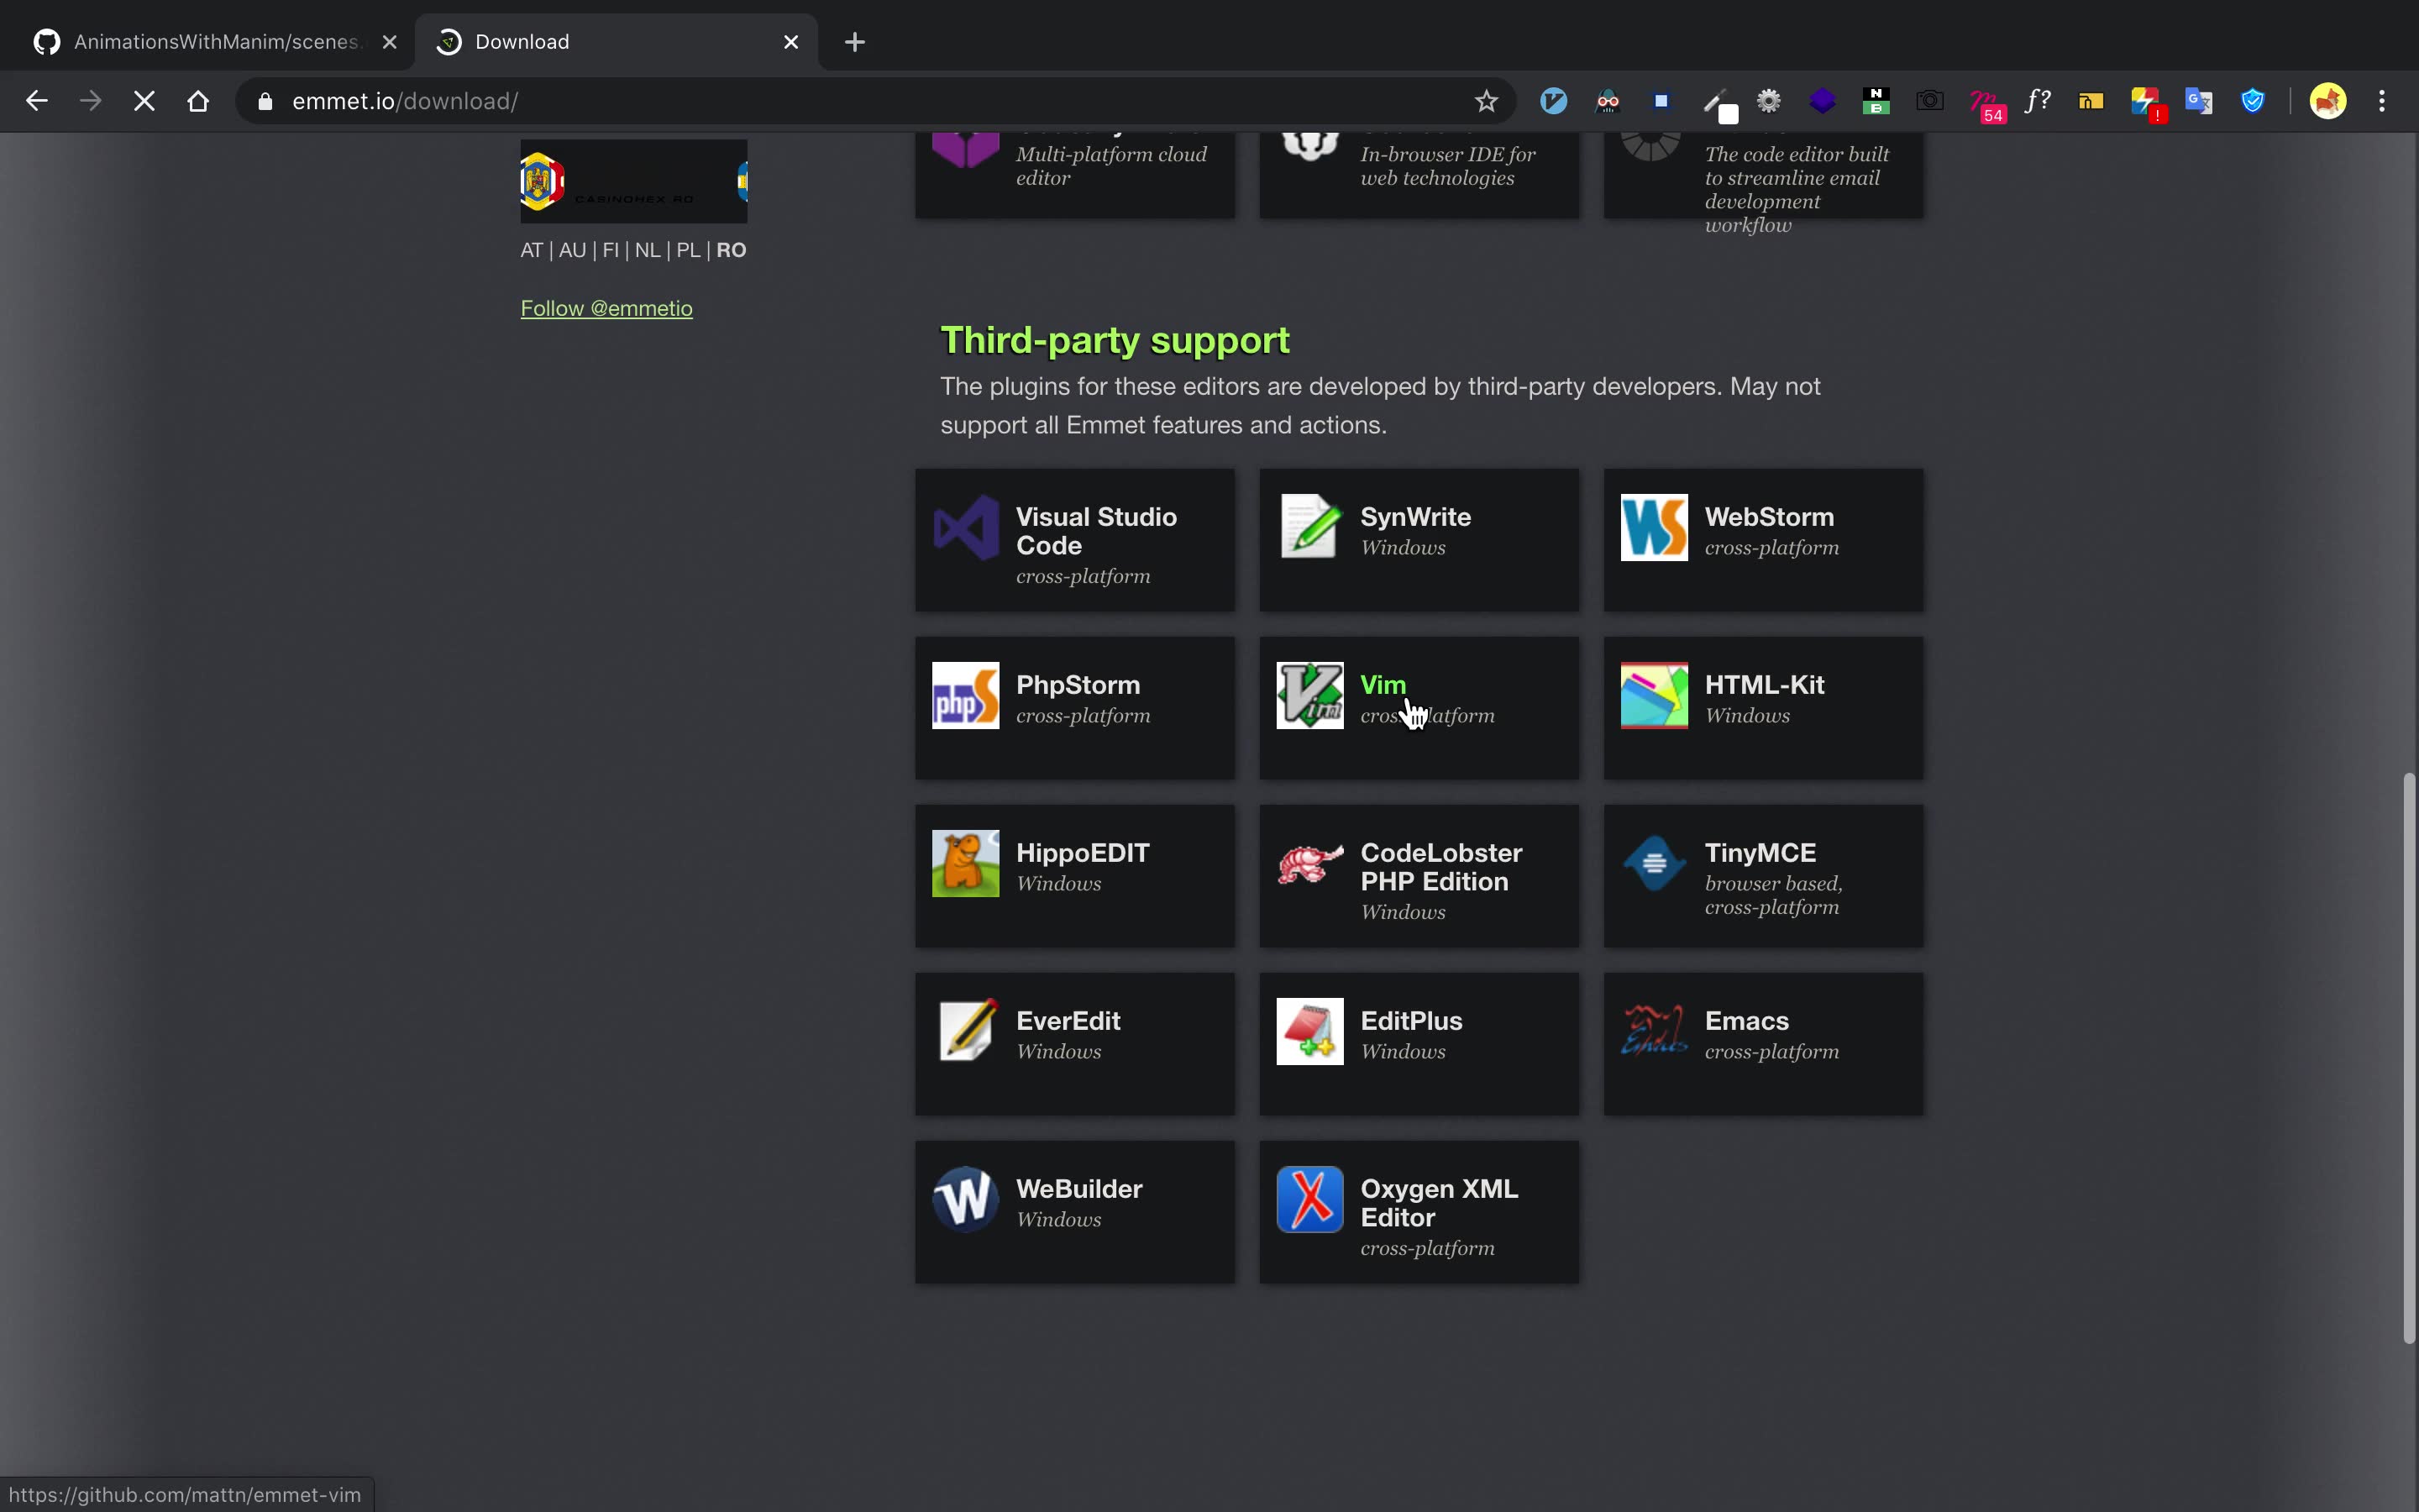Open the SynWrite plugin link
Viewport: 2419px width, 1512px height.
pyautogui.click(x=1419, y=540)
